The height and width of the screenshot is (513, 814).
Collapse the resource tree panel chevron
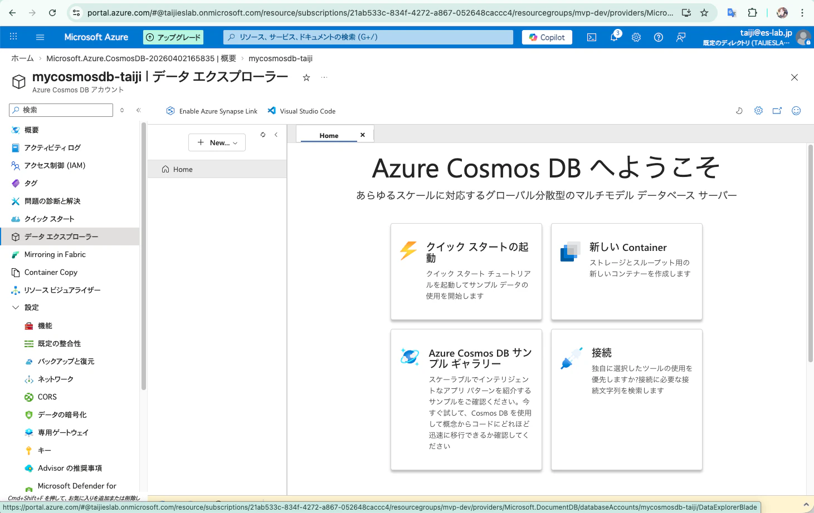click(x=276, y=135)
